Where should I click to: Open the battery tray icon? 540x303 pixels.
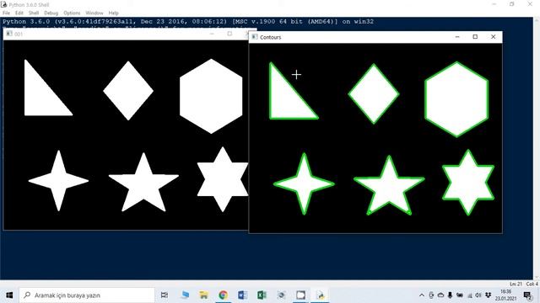point(459,295)
